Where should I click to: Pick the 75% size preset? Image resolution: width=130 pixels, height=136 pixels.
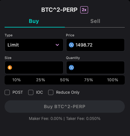click(x=88, y=80)
